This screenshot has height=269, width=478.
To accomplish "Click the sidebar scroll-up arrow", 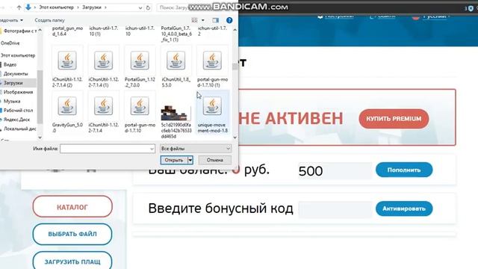I will (x=40, y=30).
